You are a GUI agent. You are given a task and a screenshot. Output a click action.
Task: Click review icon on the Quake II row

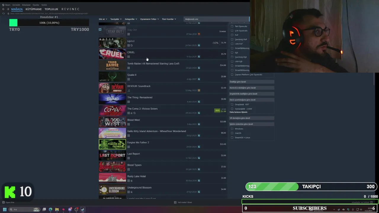[x=199, y=79]
